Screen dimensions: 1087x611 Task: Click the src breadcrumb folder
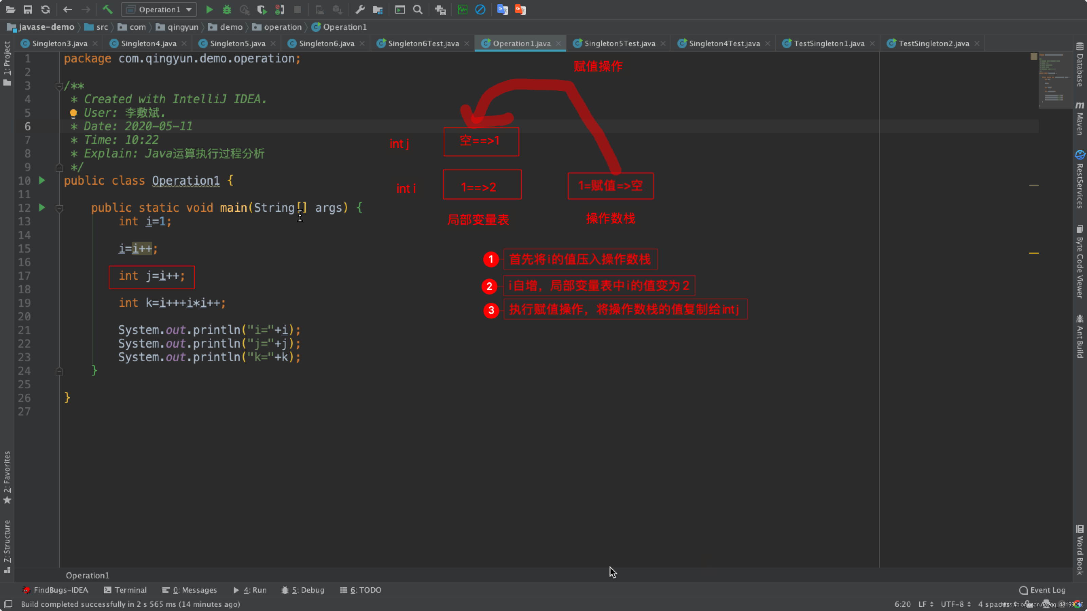click(96, 27)
